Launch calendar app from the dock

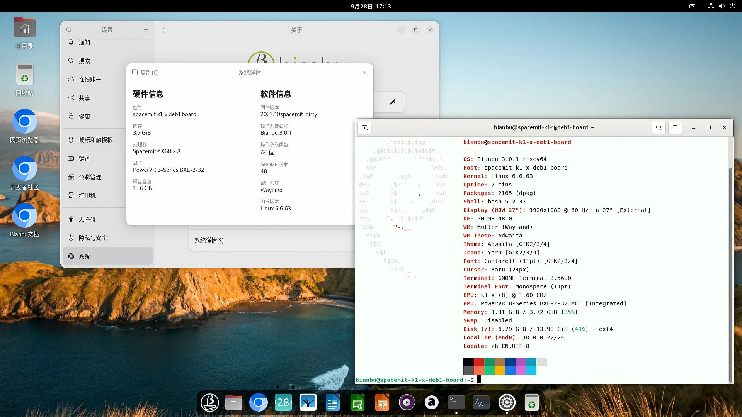[283, 403]
